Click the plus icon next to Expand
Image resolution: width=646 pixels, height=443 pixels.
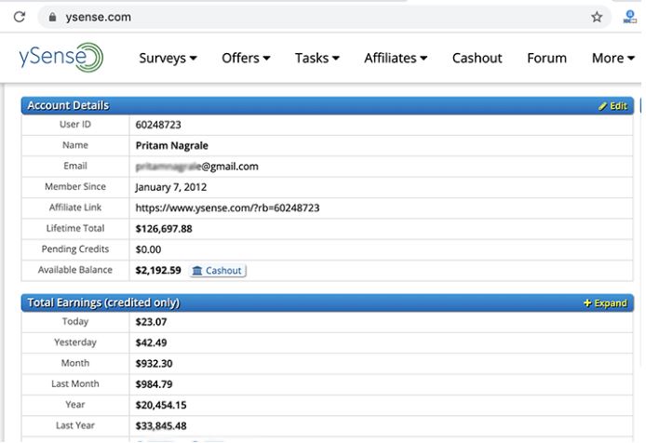coord(586,303)
